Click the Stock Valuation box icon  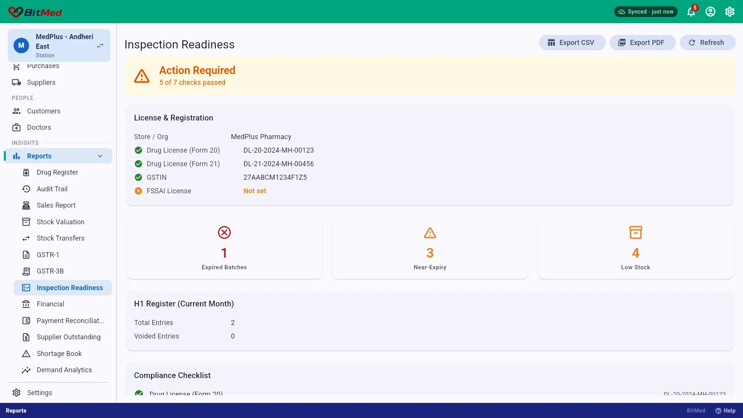click(26, 222)
